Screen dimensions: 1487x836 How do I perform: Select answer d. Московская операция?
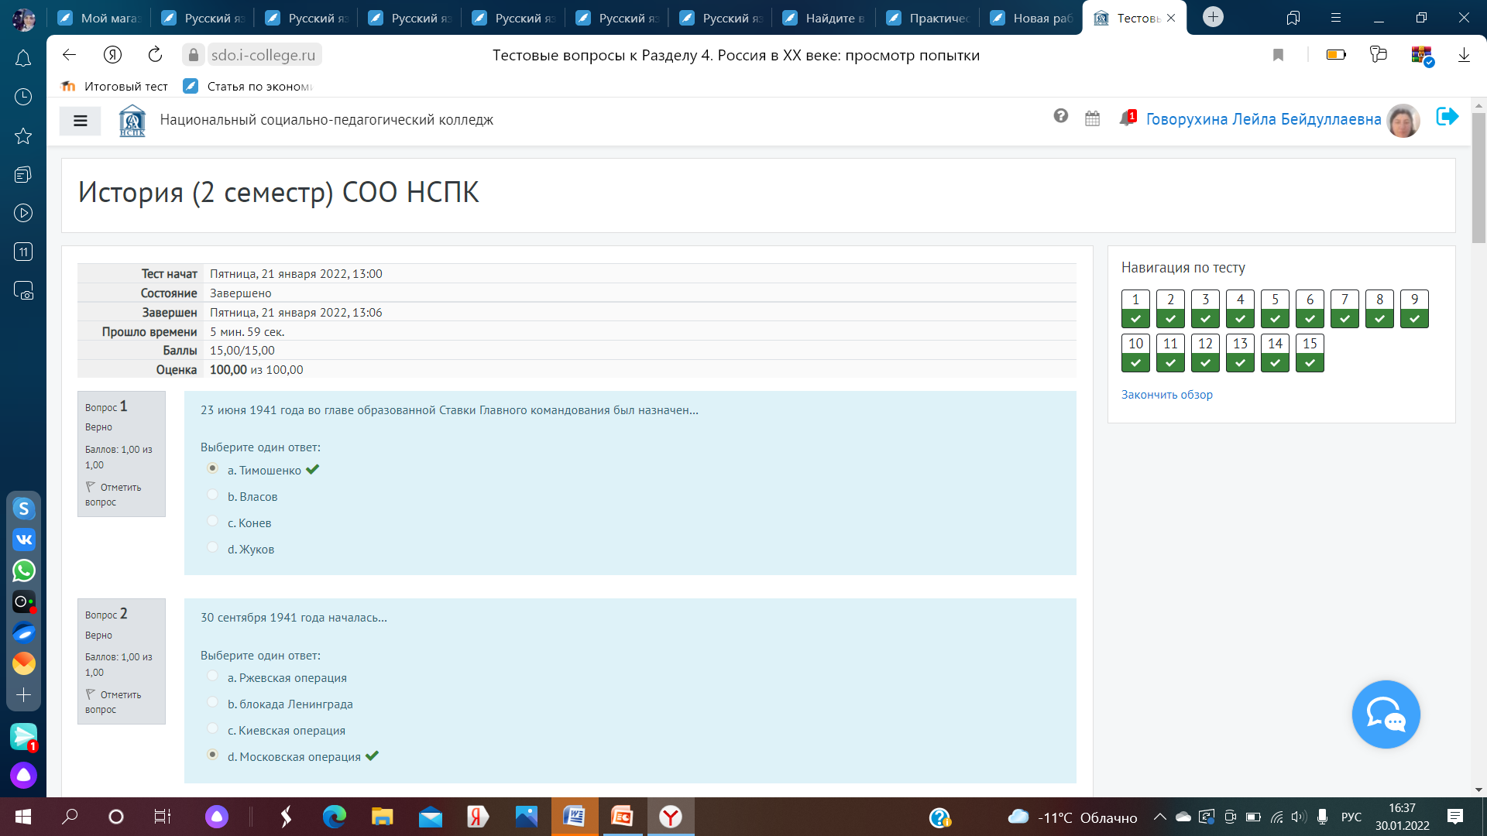pyautogui.click(x=212, y=754)
